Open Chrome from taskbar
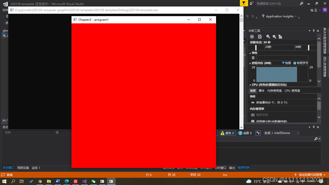This screenshot has height=185, width=329. (40, 181)
